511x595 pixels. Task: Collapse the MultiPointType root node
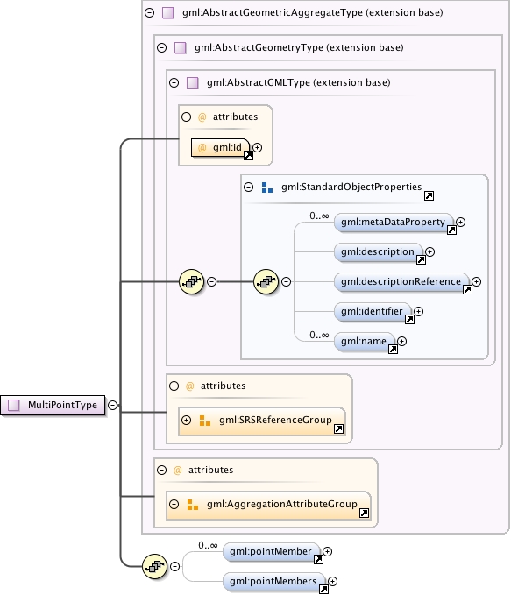tap(113, 405)
